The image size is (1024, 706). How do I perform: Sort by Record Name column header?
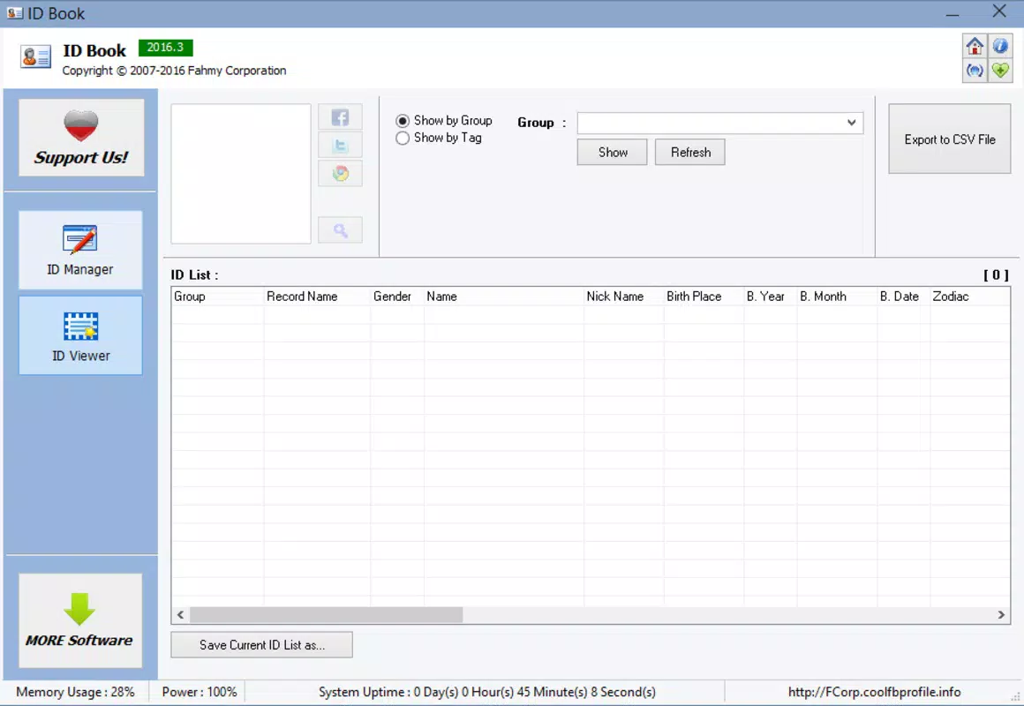click(x=318, y=297)
